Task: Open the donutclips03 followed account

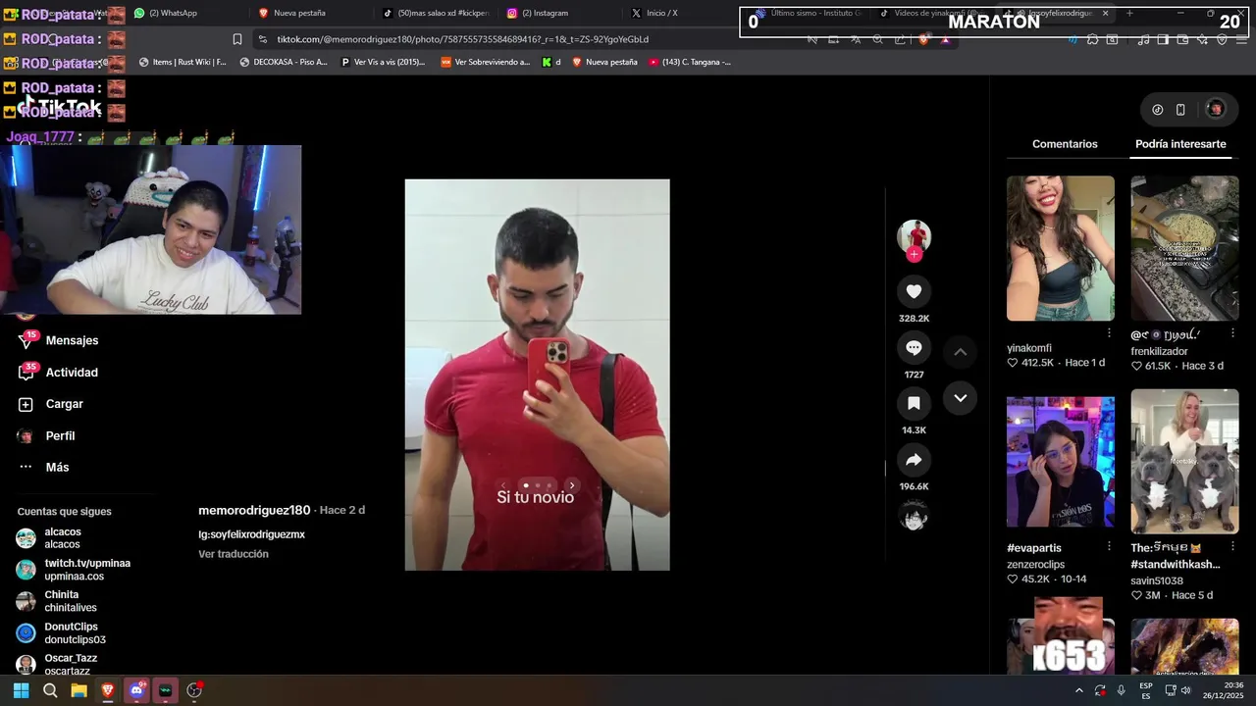Action: tap(75, 632)
